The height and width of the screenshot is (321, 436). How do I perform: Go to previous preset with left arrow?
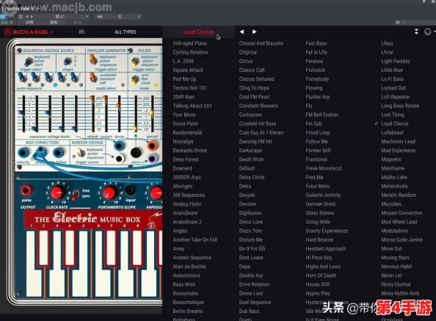pyautogui.click(x=241, y=32)
